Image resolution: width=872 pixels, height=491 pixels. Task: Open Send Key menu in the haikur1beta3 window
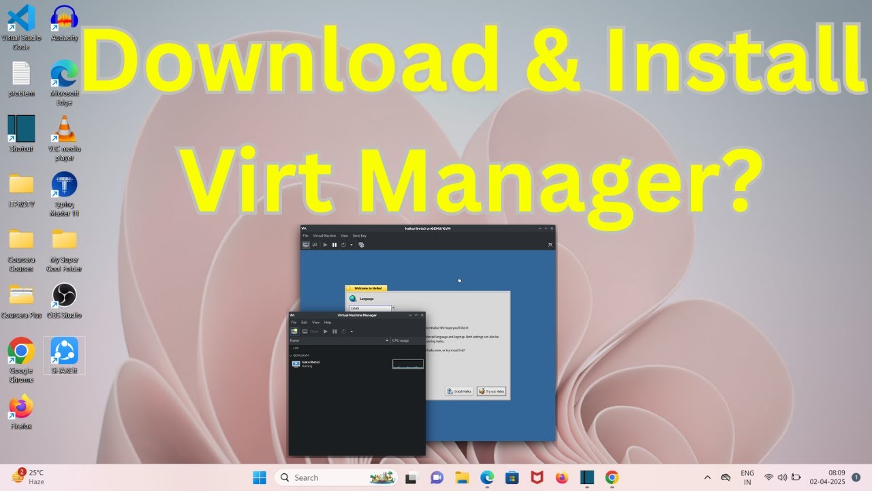pyautogui.click(x=360, y=235)
